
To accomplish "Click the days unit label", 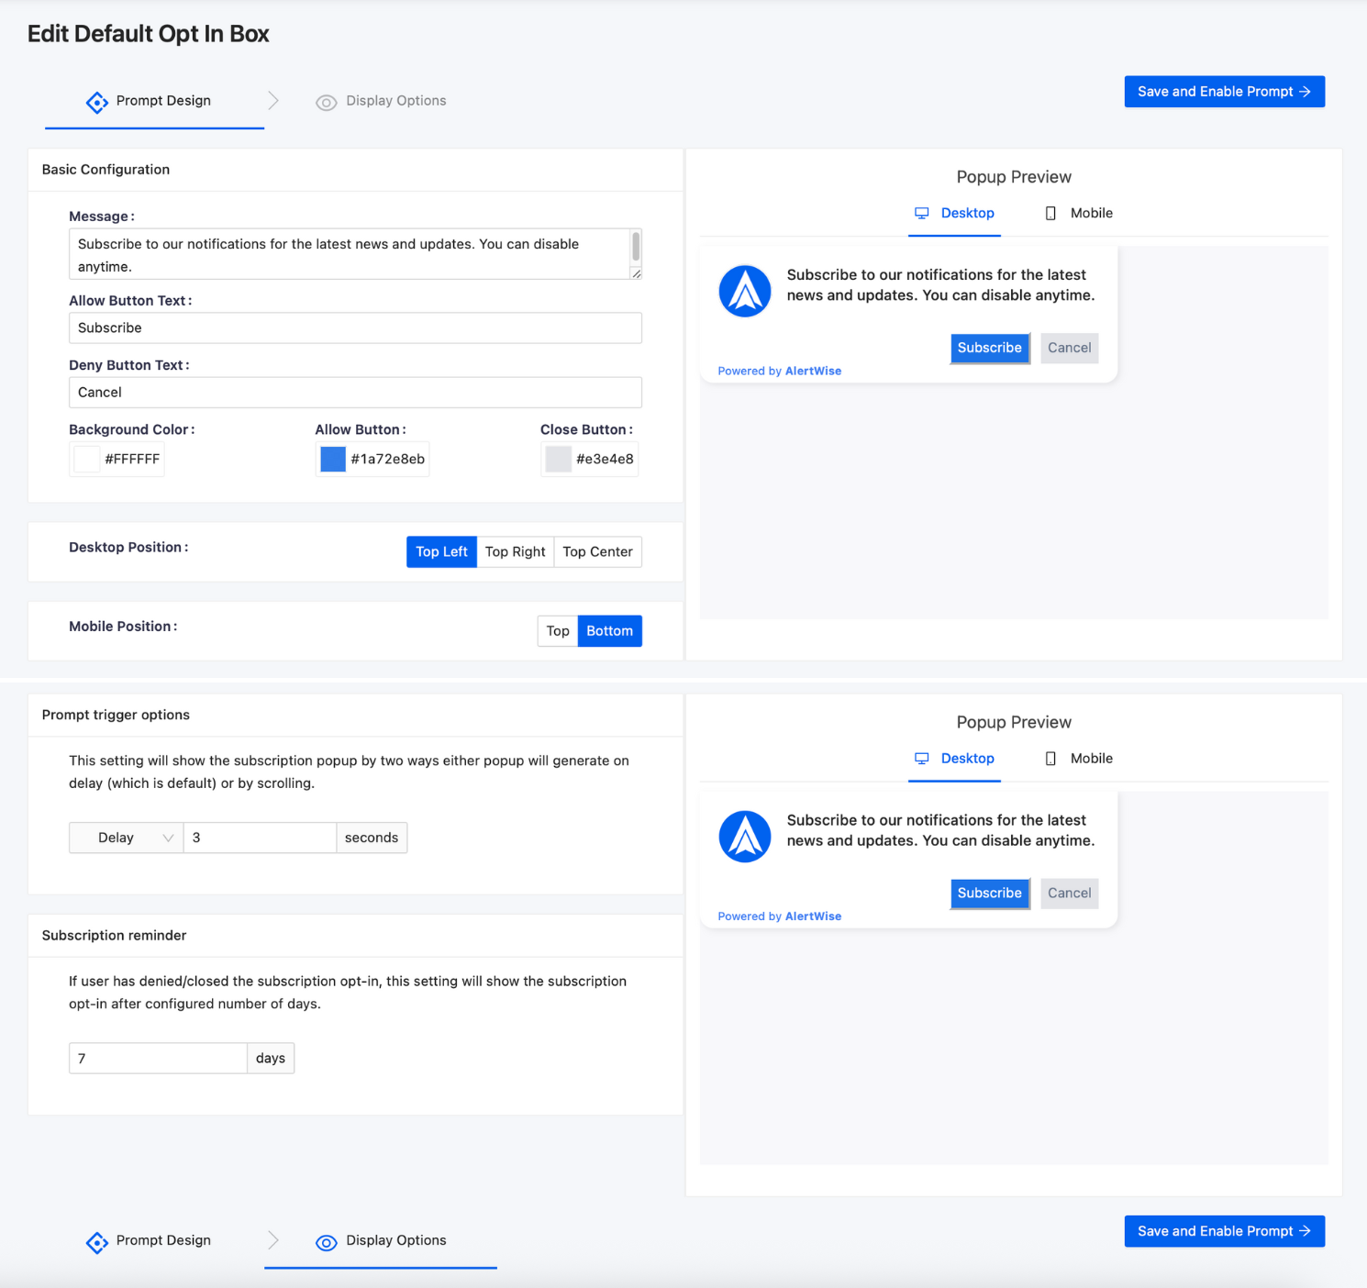I will [271, 1059].
